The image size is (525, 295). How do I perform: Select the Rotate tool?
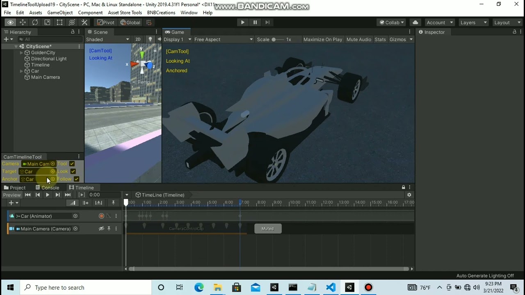click(35, 23)
